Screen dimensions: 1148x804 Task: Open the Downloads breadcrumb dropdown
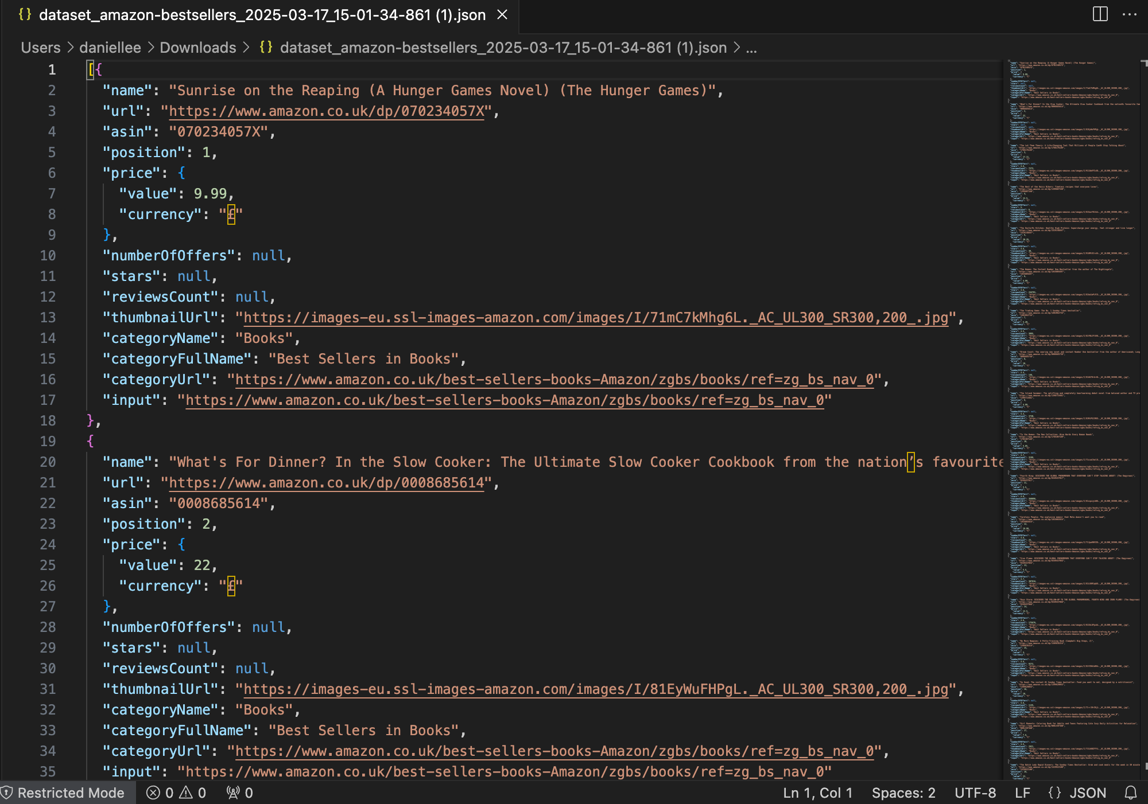coord(197,48)
